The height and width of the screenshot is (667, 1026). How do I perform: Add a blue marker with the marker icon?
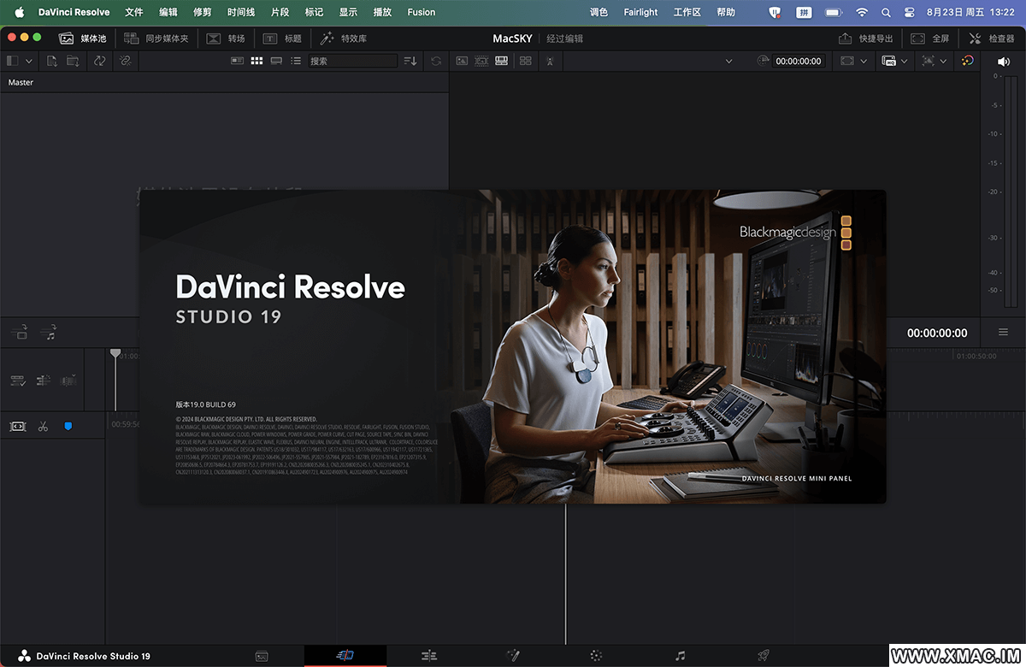pos(68,426)
